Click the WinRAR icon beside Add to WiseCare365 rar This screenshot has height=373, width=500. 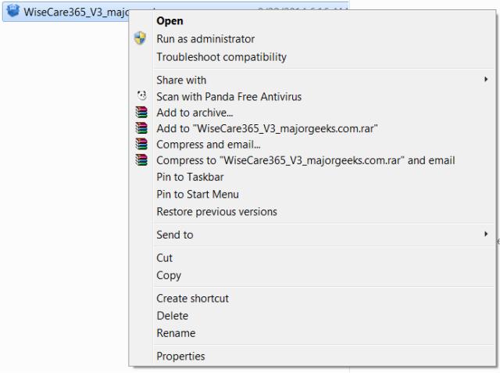[141, 128]
